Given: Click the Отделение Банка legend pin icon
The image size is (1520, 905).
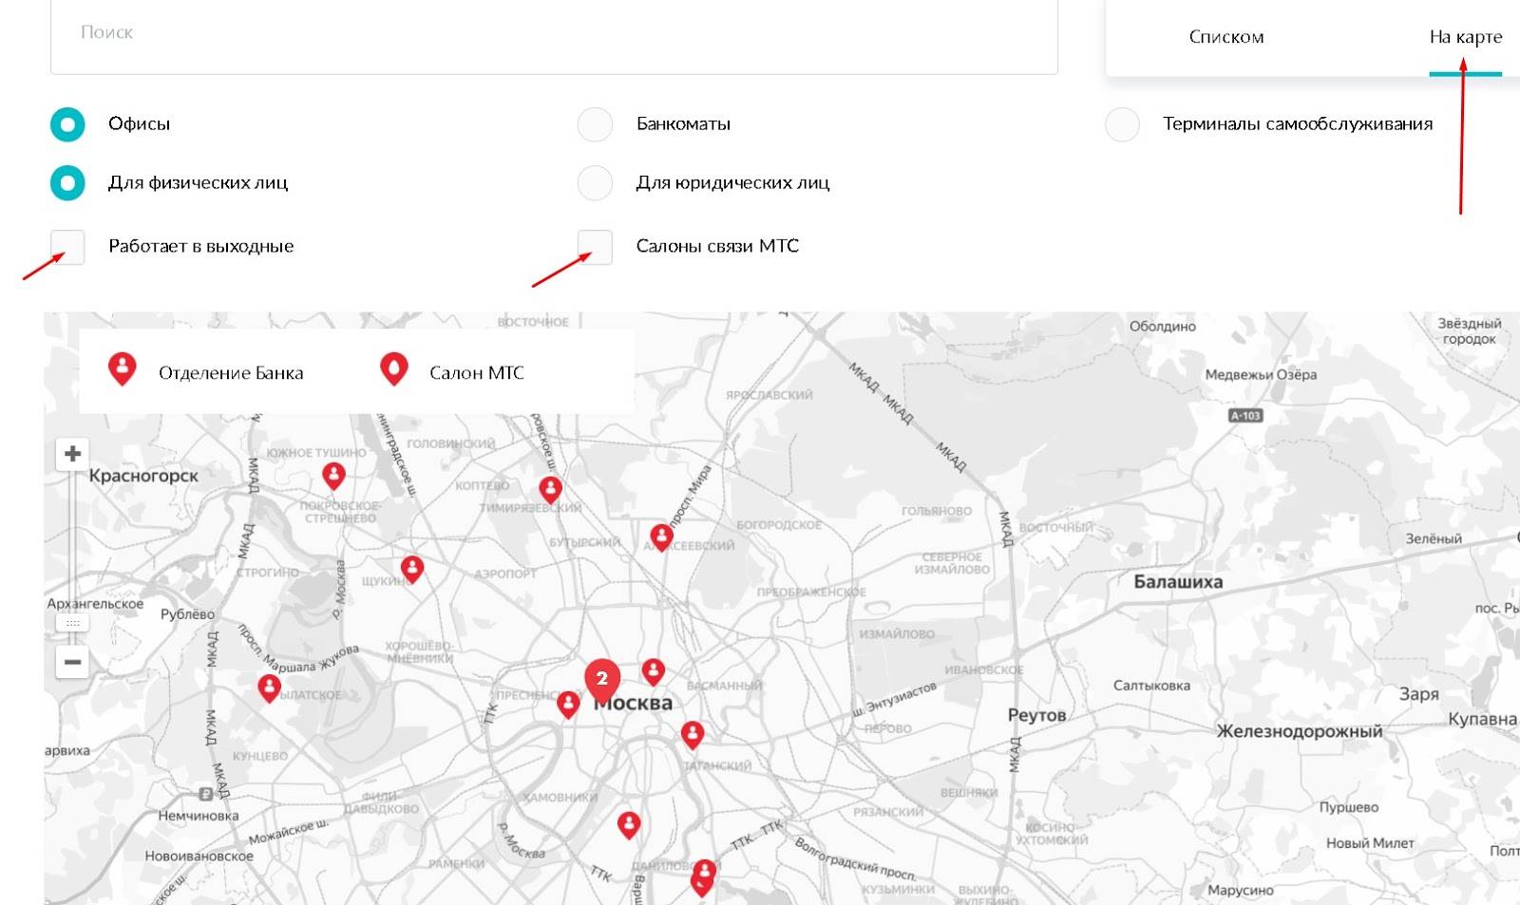Looking at the screenshot, I should [x=123, y=368].
